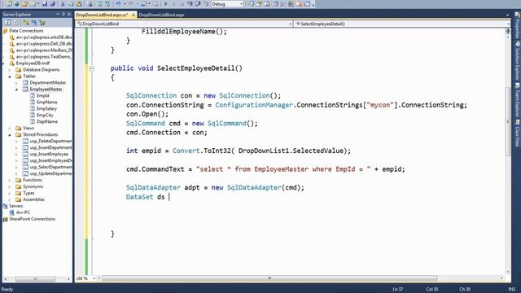Select the Assemblies folder
521x293 pixels.
33,199
